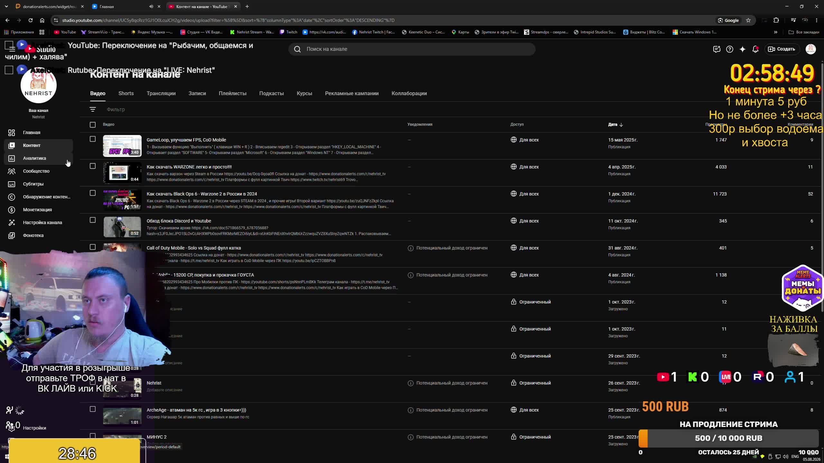Open the Рекламные кампании tab

(x=352, y=94)
